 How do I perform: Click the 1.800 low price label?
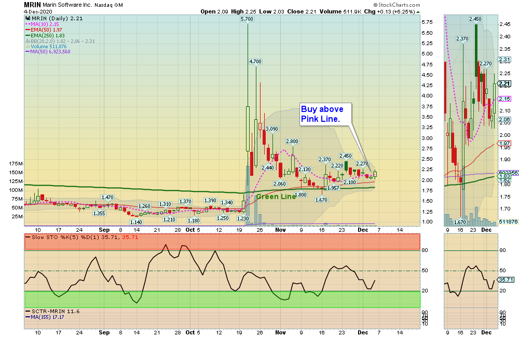(x=301, y=195)
